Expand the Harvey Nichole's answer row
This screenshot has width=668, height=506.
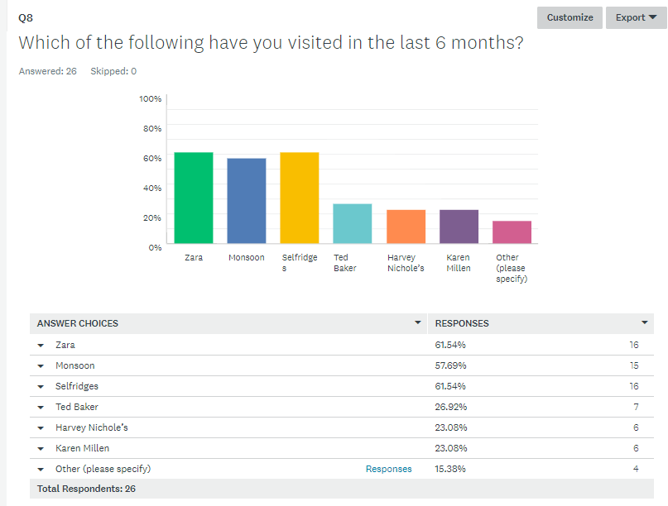40,427
